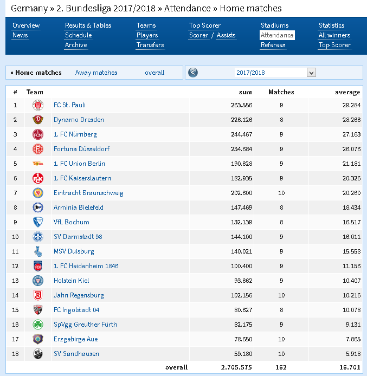Viewport: 367px width, 376px height.
Task: Open the News menu item
Action: [x=20, y=35]
